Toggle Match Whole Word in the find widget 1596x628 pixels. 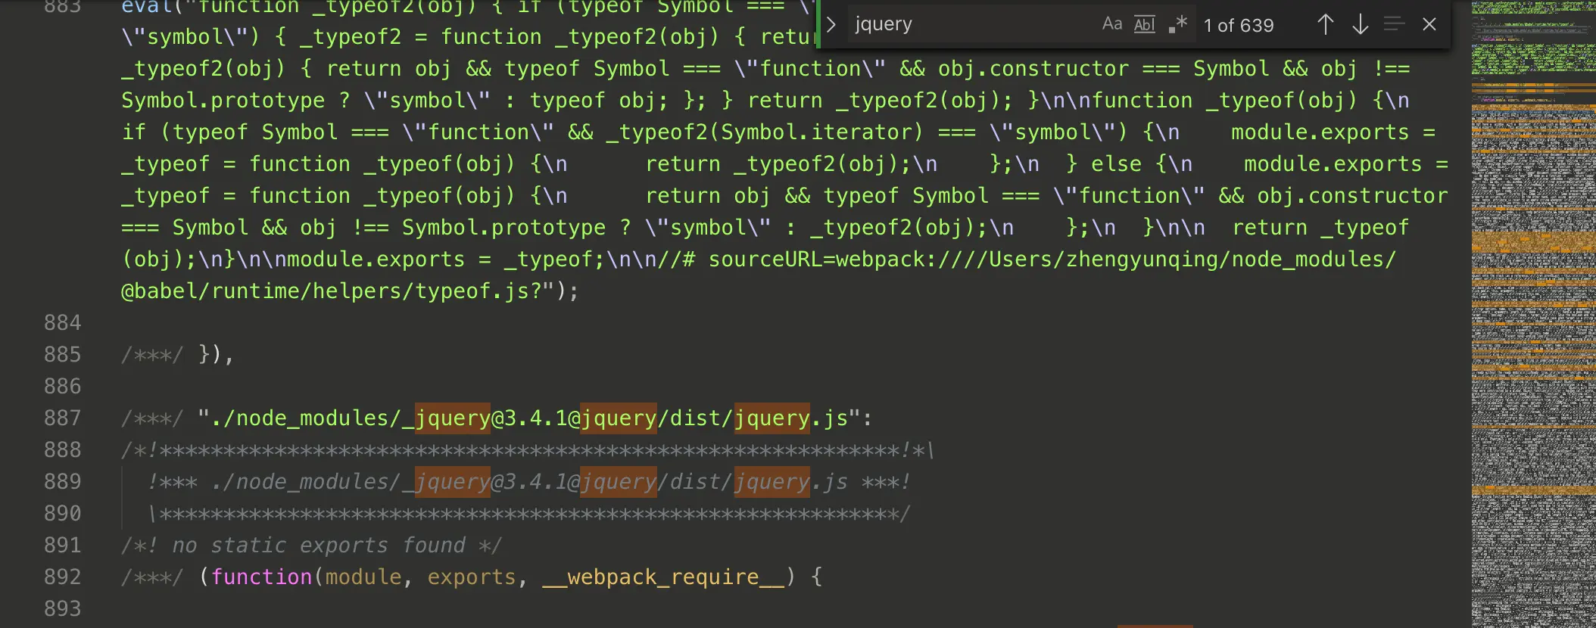(1144, 24)
